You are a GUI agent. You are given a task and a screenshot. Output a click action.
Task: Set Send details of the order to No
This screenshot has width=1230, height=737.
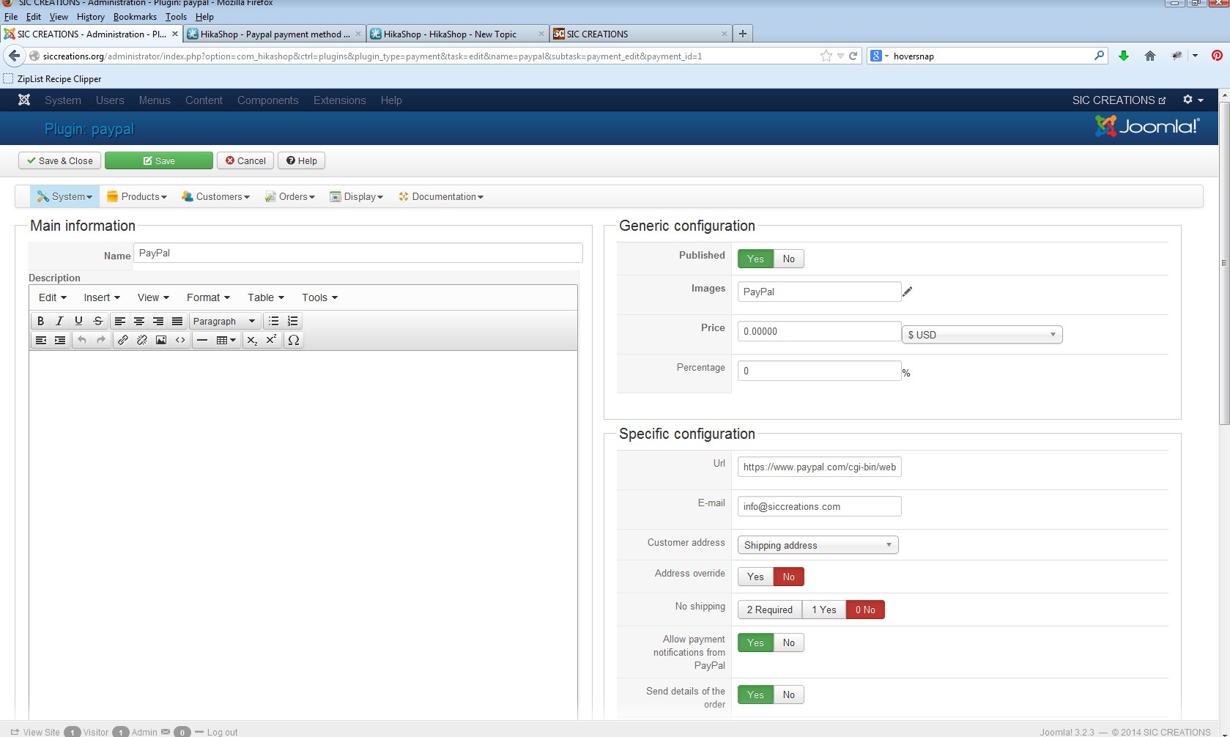coord(789,695)
